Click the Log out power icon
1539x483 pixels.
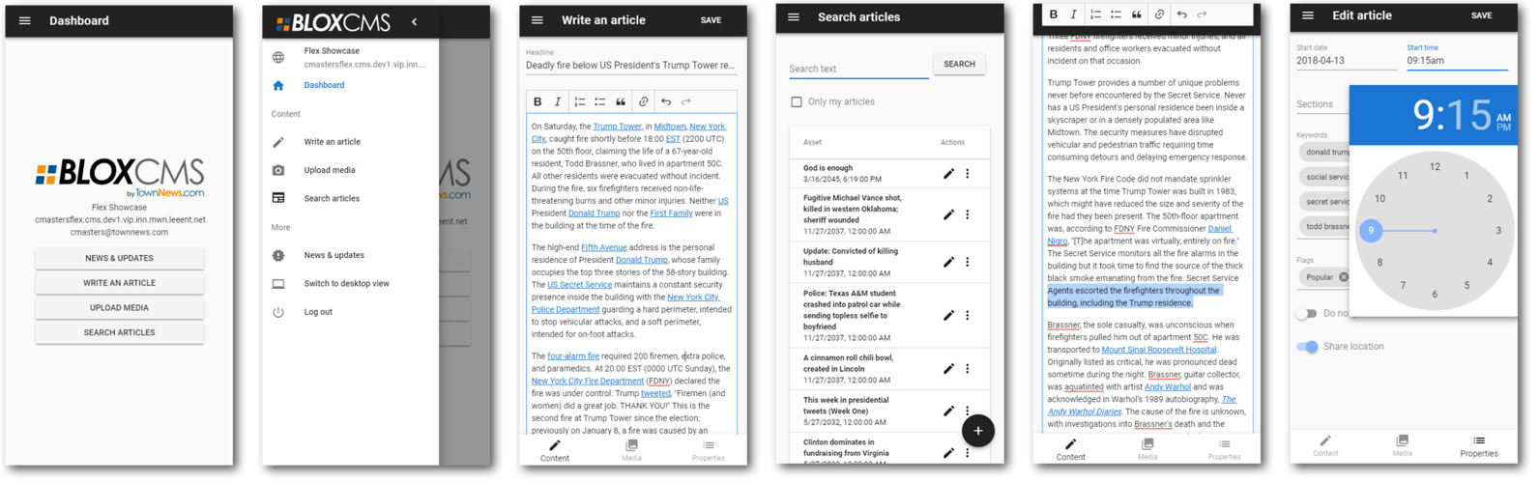(x=278, y=312)
